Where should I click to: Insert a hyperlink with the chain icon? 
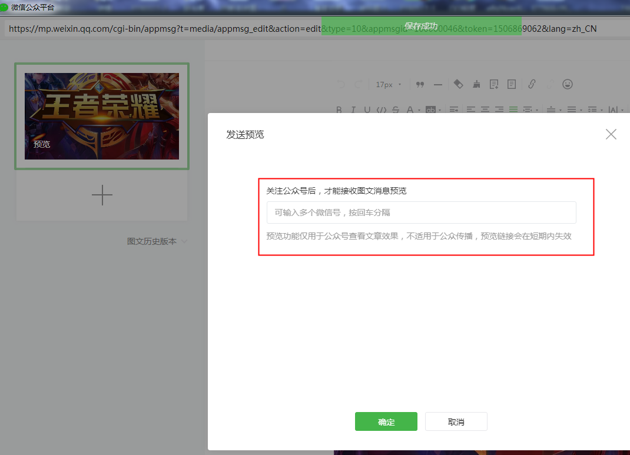[x=532, y=84]
